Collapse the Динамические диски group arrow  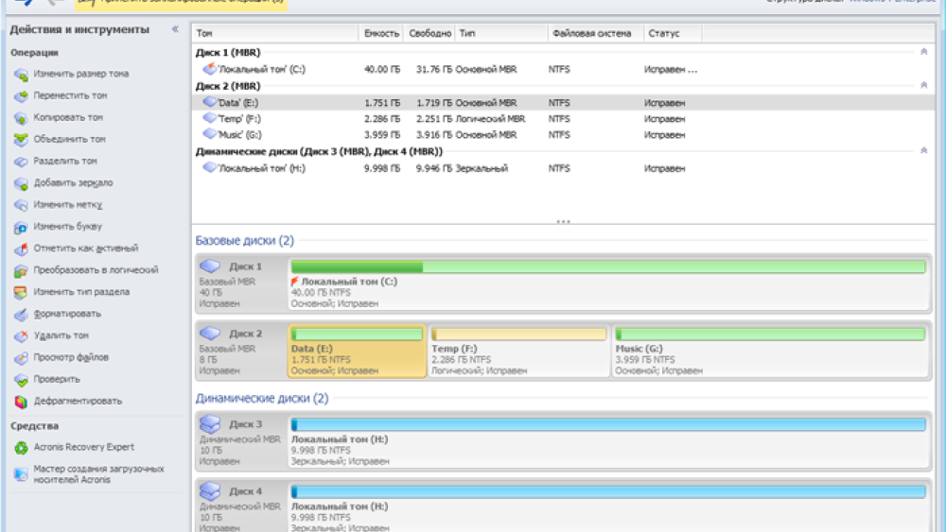923,151
